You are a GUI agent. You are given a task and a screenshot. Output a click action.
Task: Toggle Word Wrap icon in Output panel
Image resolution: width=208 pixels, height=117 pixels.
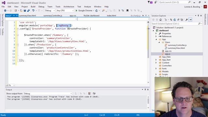(94, 94)
